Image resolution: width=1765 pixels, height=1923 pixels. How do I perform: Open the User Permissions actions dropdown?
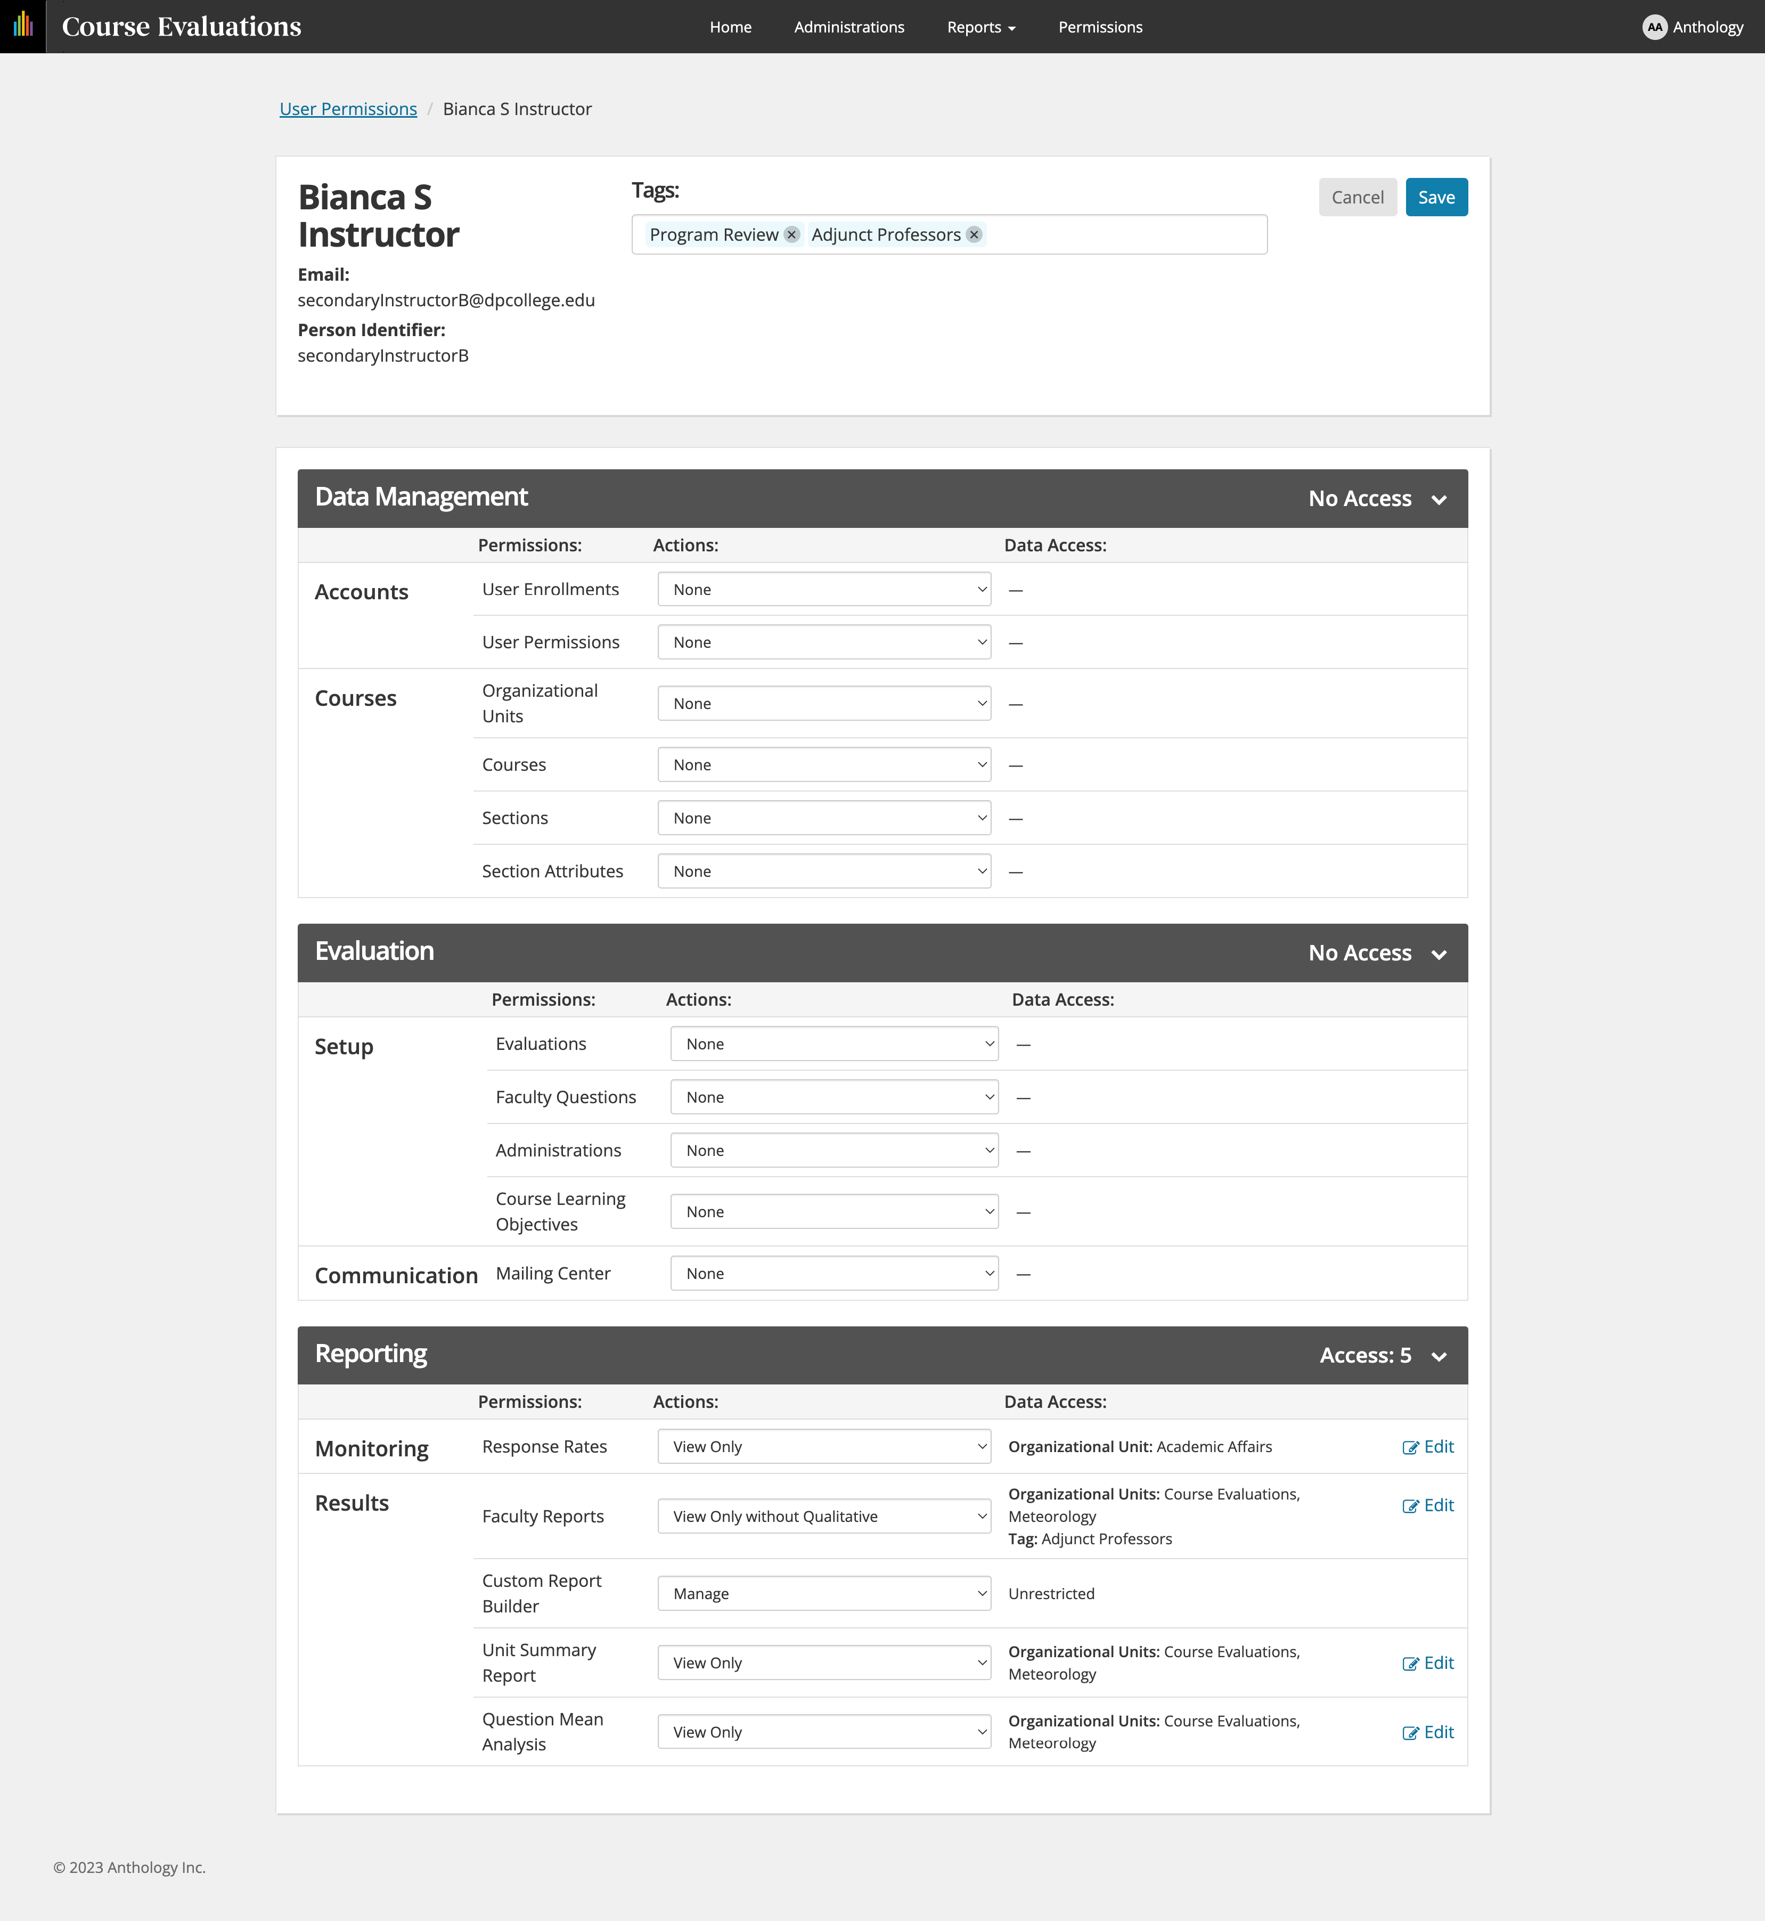[x=824, y=643]
